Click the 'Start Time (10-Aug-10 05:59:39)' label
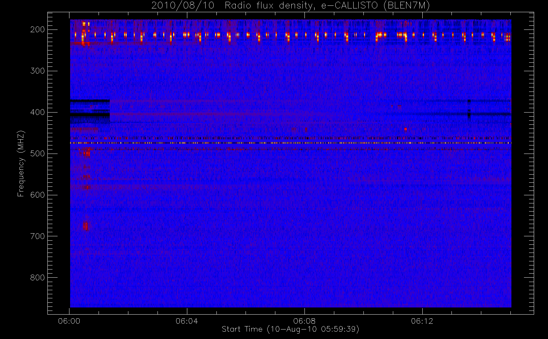Image resolution: width=548 pixels, height=339 pixels. tap(290, 329)
